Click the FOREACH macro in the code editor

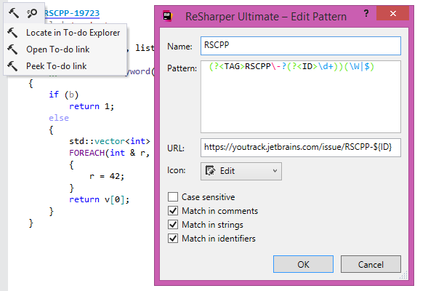pos(86,153)
